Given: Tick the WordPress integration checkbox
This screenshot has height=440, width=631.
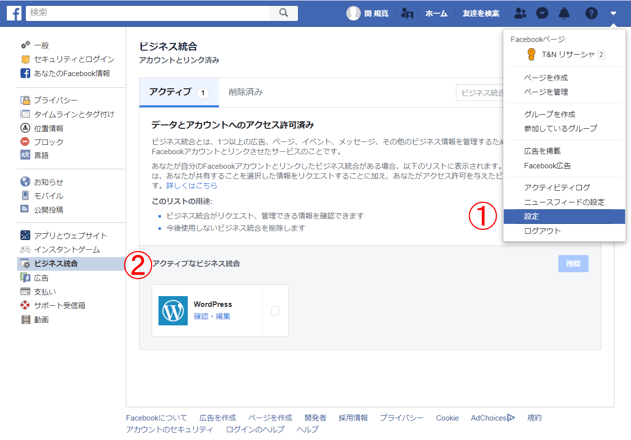Looking at the screenshot, I should (275, 311).
